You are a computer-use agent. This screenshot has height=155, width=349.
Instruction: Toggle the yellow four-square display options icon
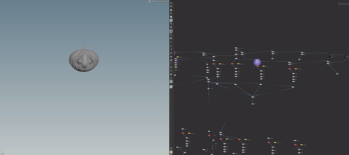tap(171, 152)
